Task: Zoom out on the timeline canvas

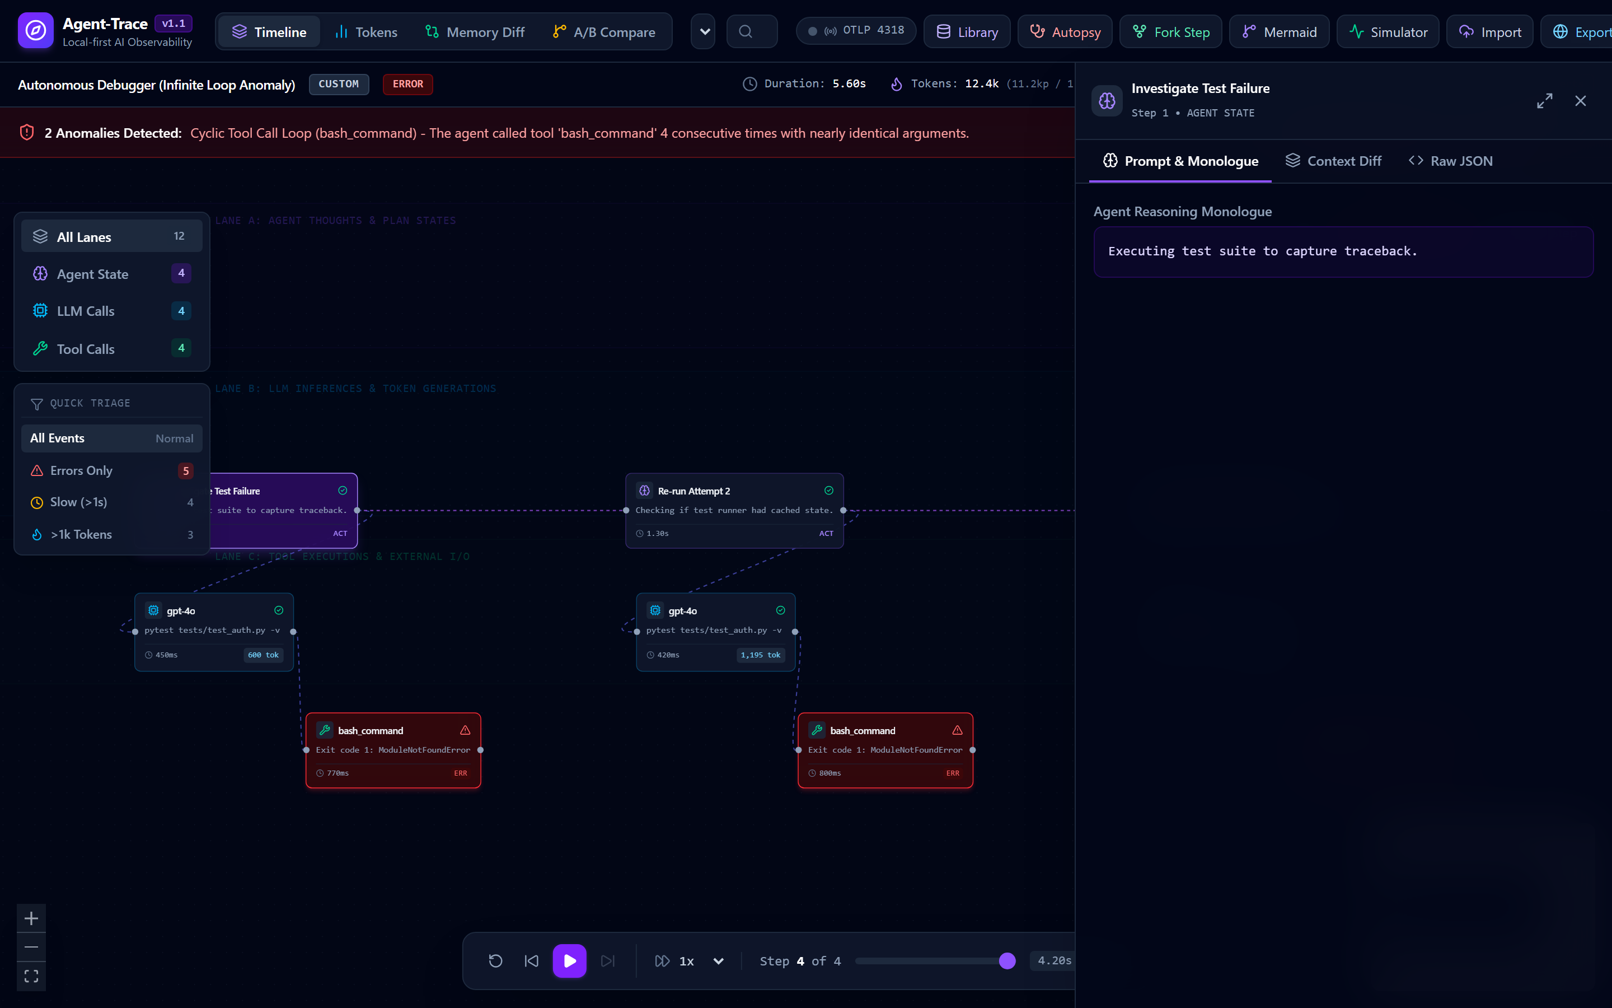Action: point(31,946)
